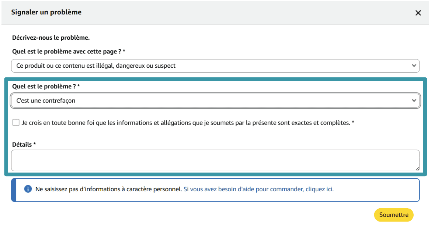Screen dimensions: 429x225
Task: Close the 'Signaler un problème' window
Action: click(x=418, y=13)
